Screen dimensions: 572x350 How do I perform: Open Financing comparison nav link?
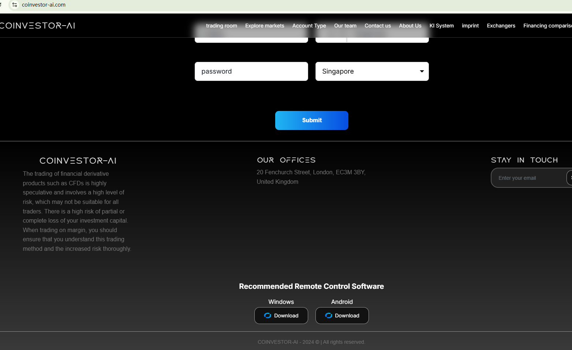click(x=547, y=26)
